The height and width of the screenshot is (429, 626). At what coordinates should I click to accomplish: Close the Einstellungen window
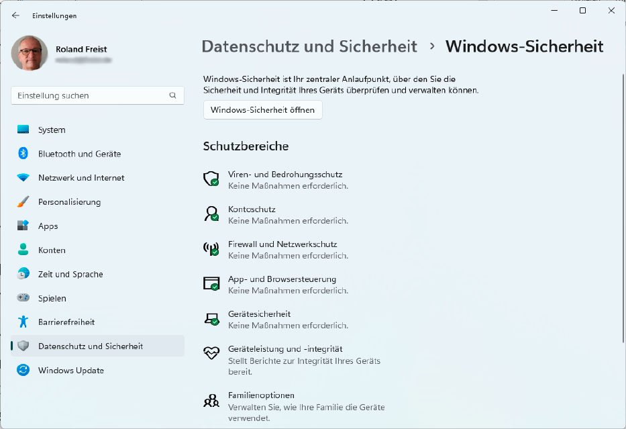coord(611,10)
